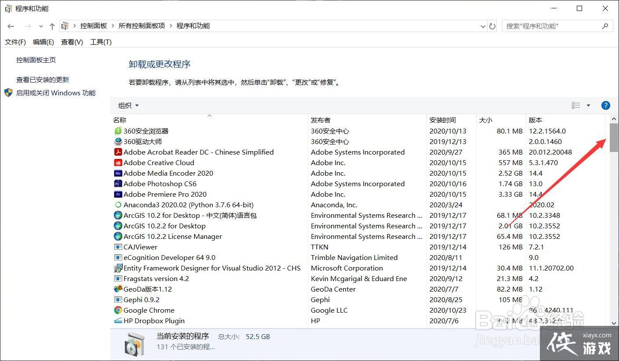Select the ArcGIS 10.2 中文(简体)语言包 row

(x=358, y=215)
